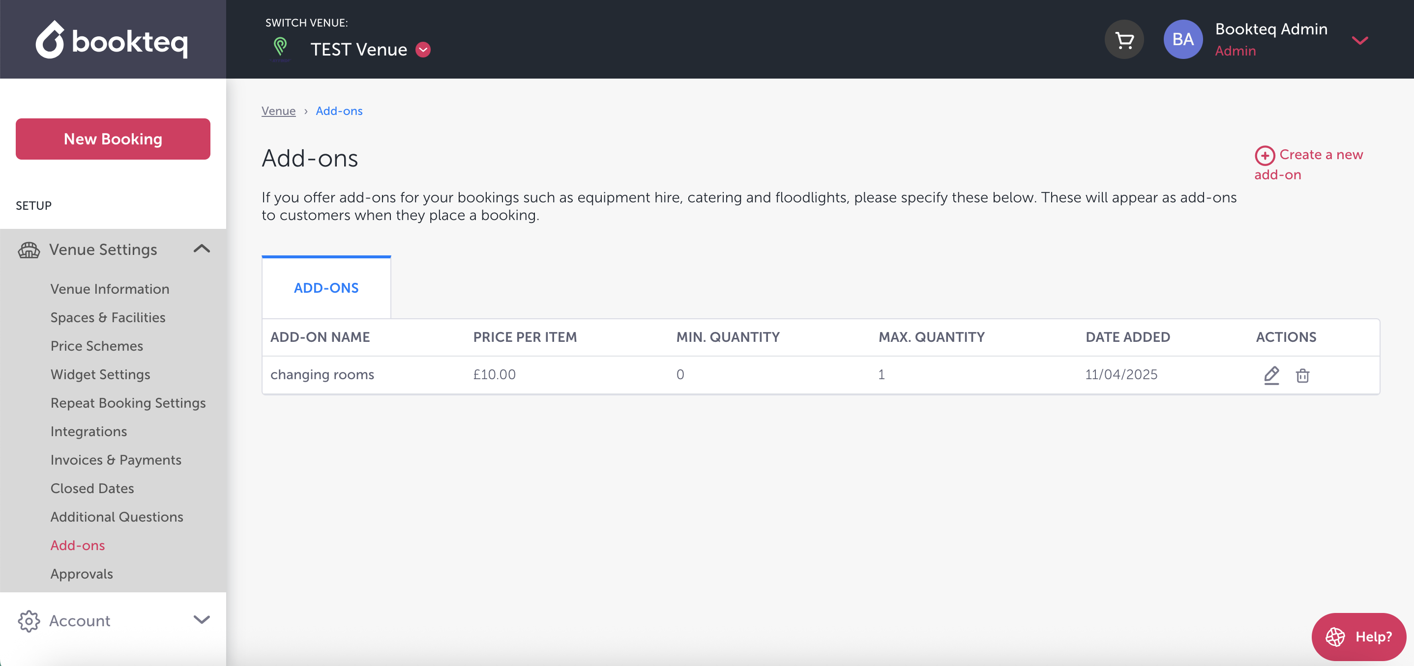Click the TEST Venue name
The height and width of the screenshot is (666, 1414).
pyautogui.click(x=359, y=49)
